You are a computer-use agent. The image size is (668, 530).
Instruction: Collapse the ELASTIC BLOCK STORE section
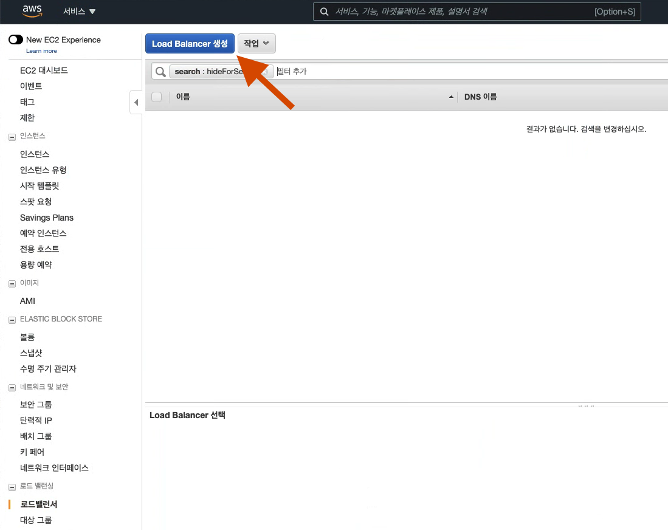click(12, 320)
